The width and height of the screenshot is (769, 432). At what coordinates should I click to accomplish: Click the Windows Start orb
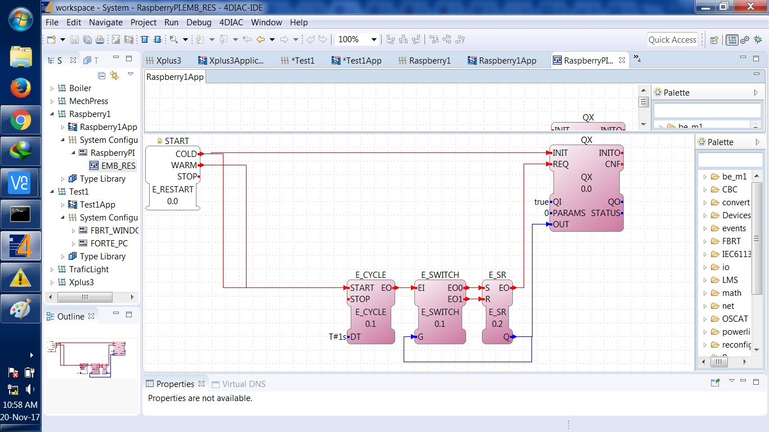click(21, 20)
